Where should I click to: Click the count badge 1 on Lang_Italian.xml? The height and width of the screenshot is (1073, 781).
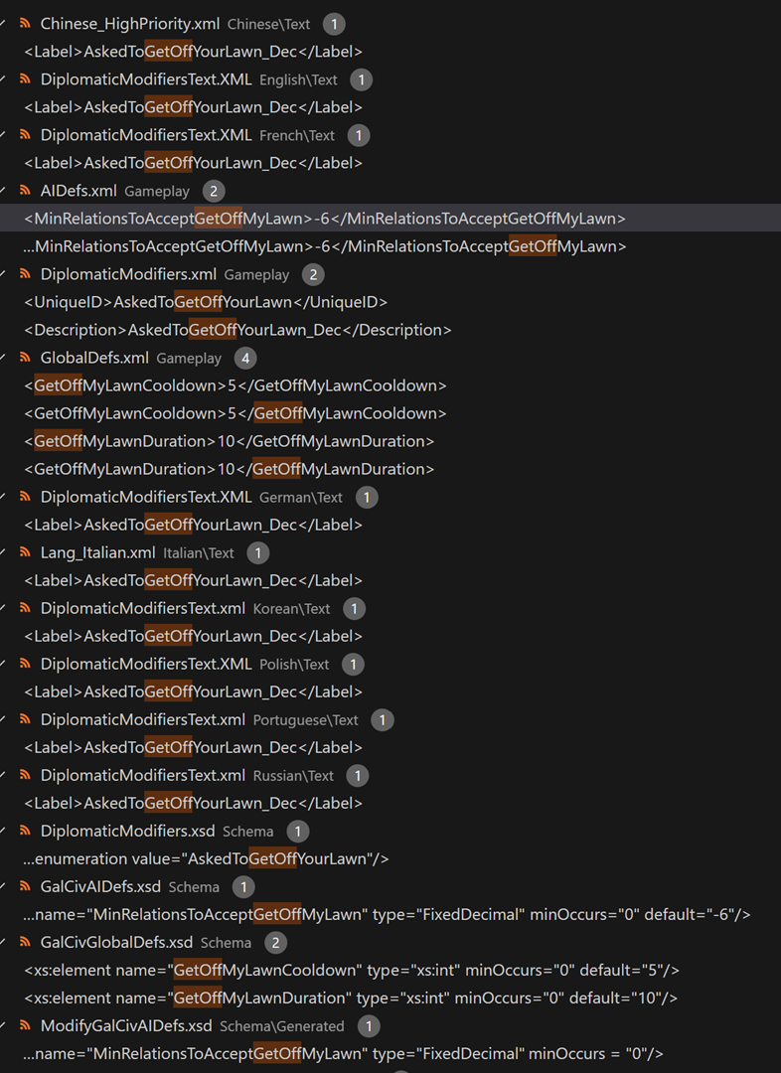click(x=257, y=553)
